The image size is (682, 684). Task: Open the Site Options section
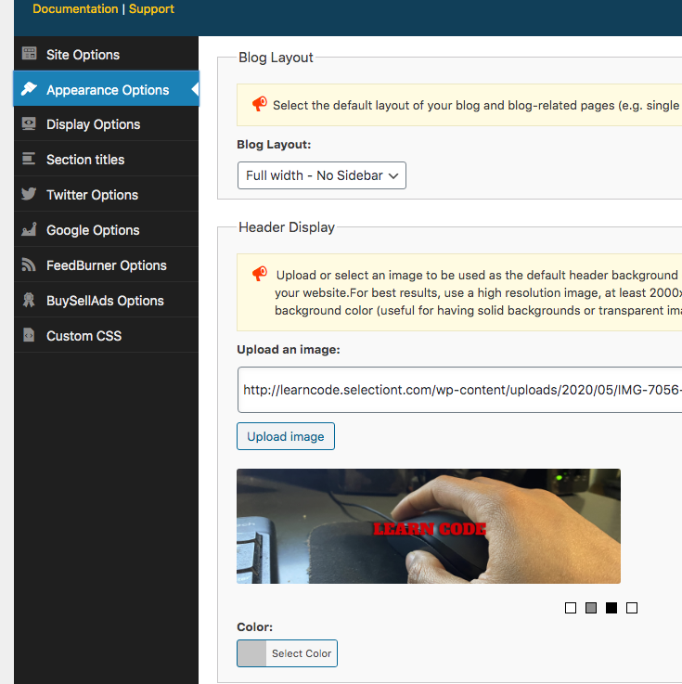[x=106, y=54]
